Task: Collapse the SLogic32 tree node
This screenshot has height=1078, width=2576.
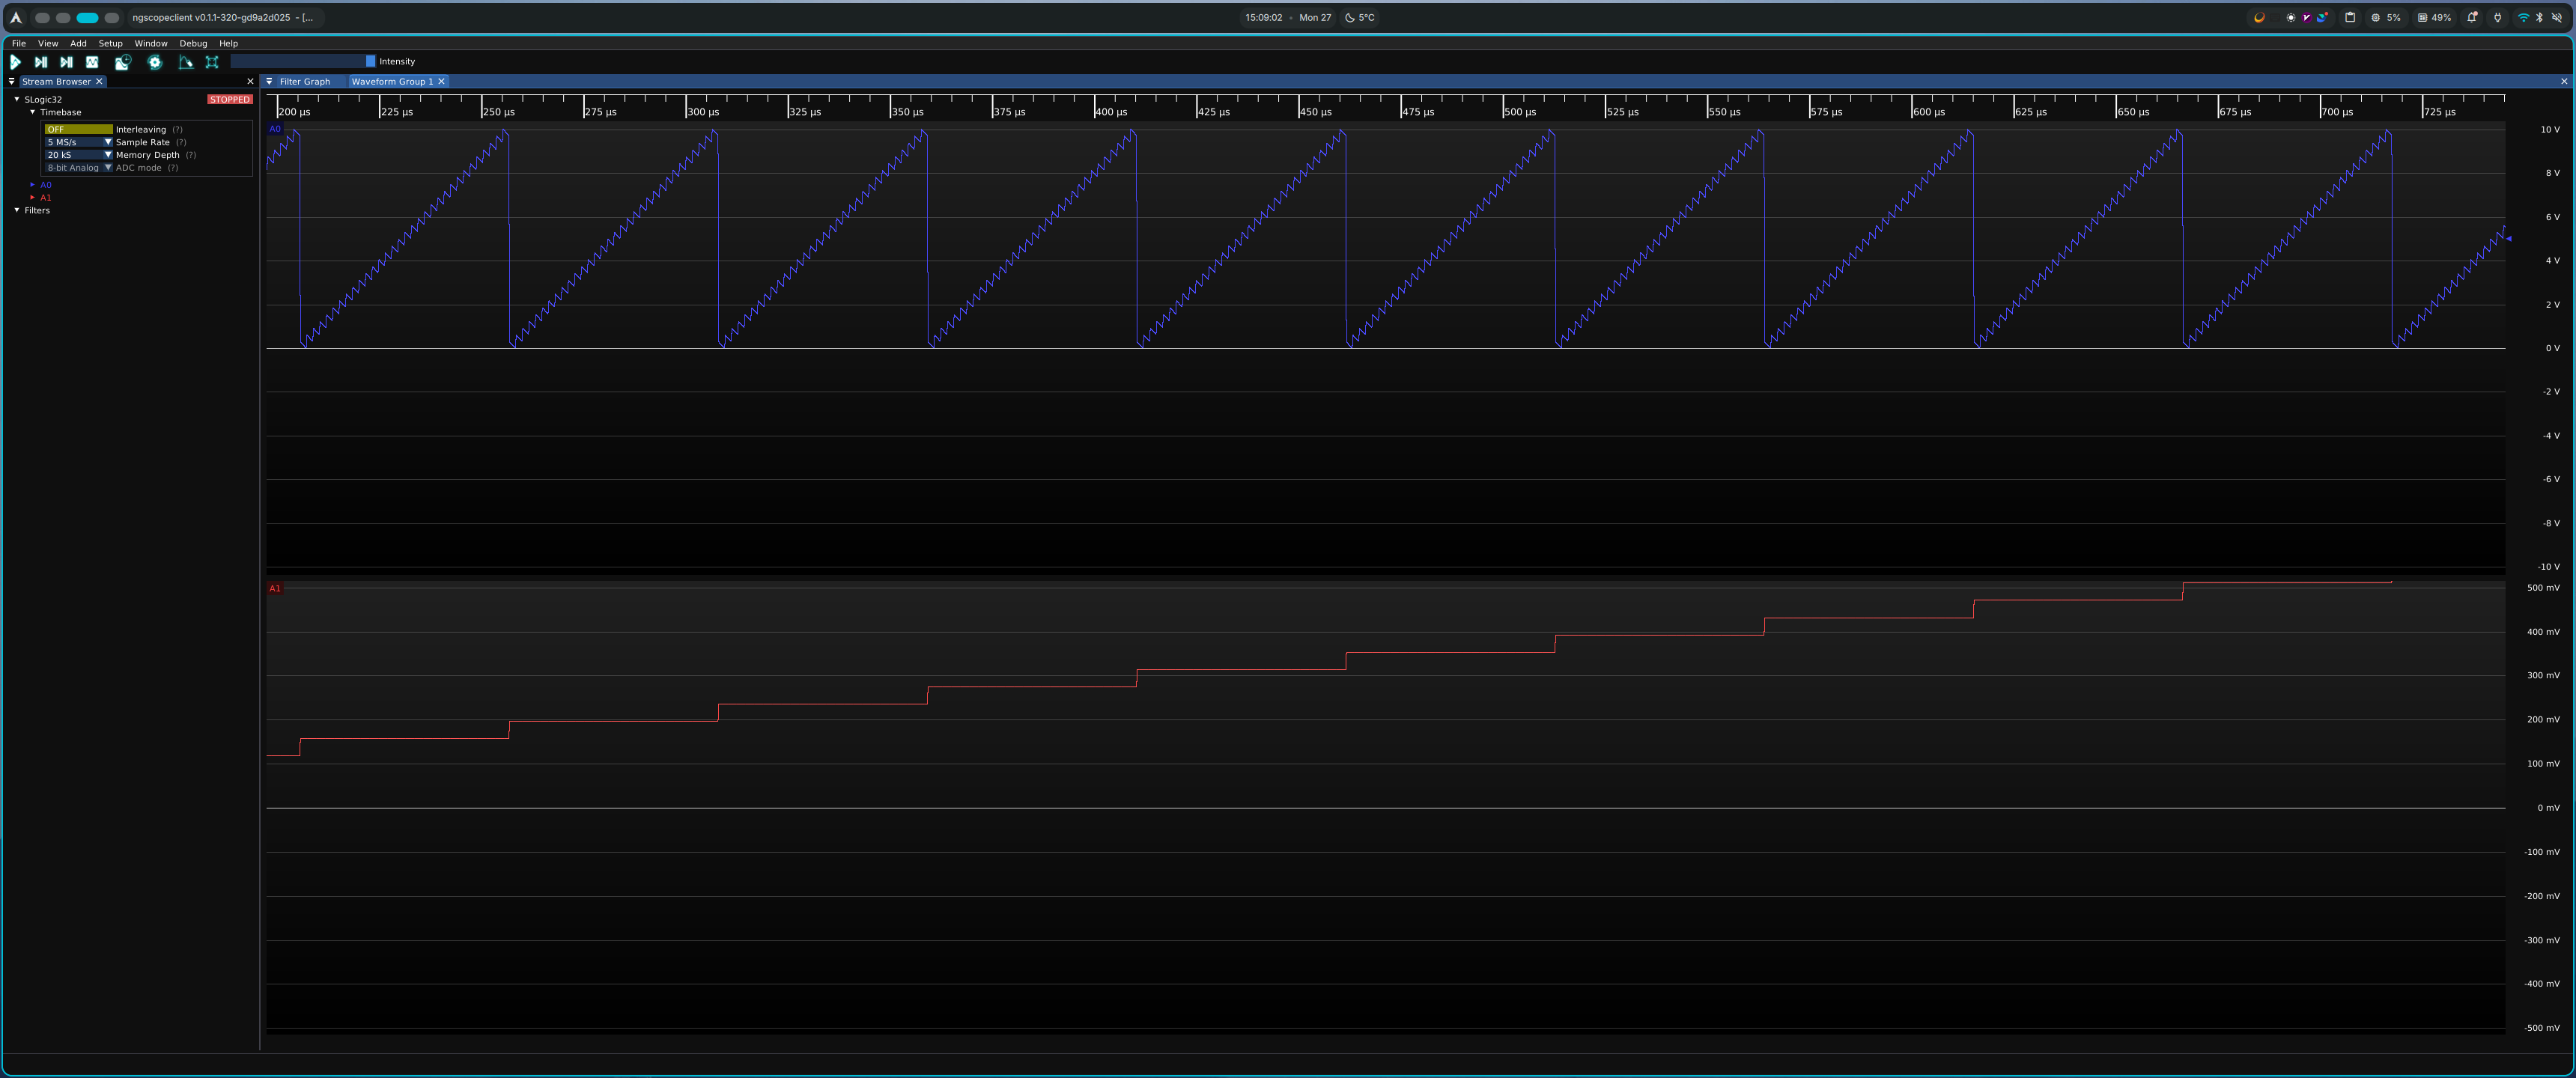Action: 17,99
